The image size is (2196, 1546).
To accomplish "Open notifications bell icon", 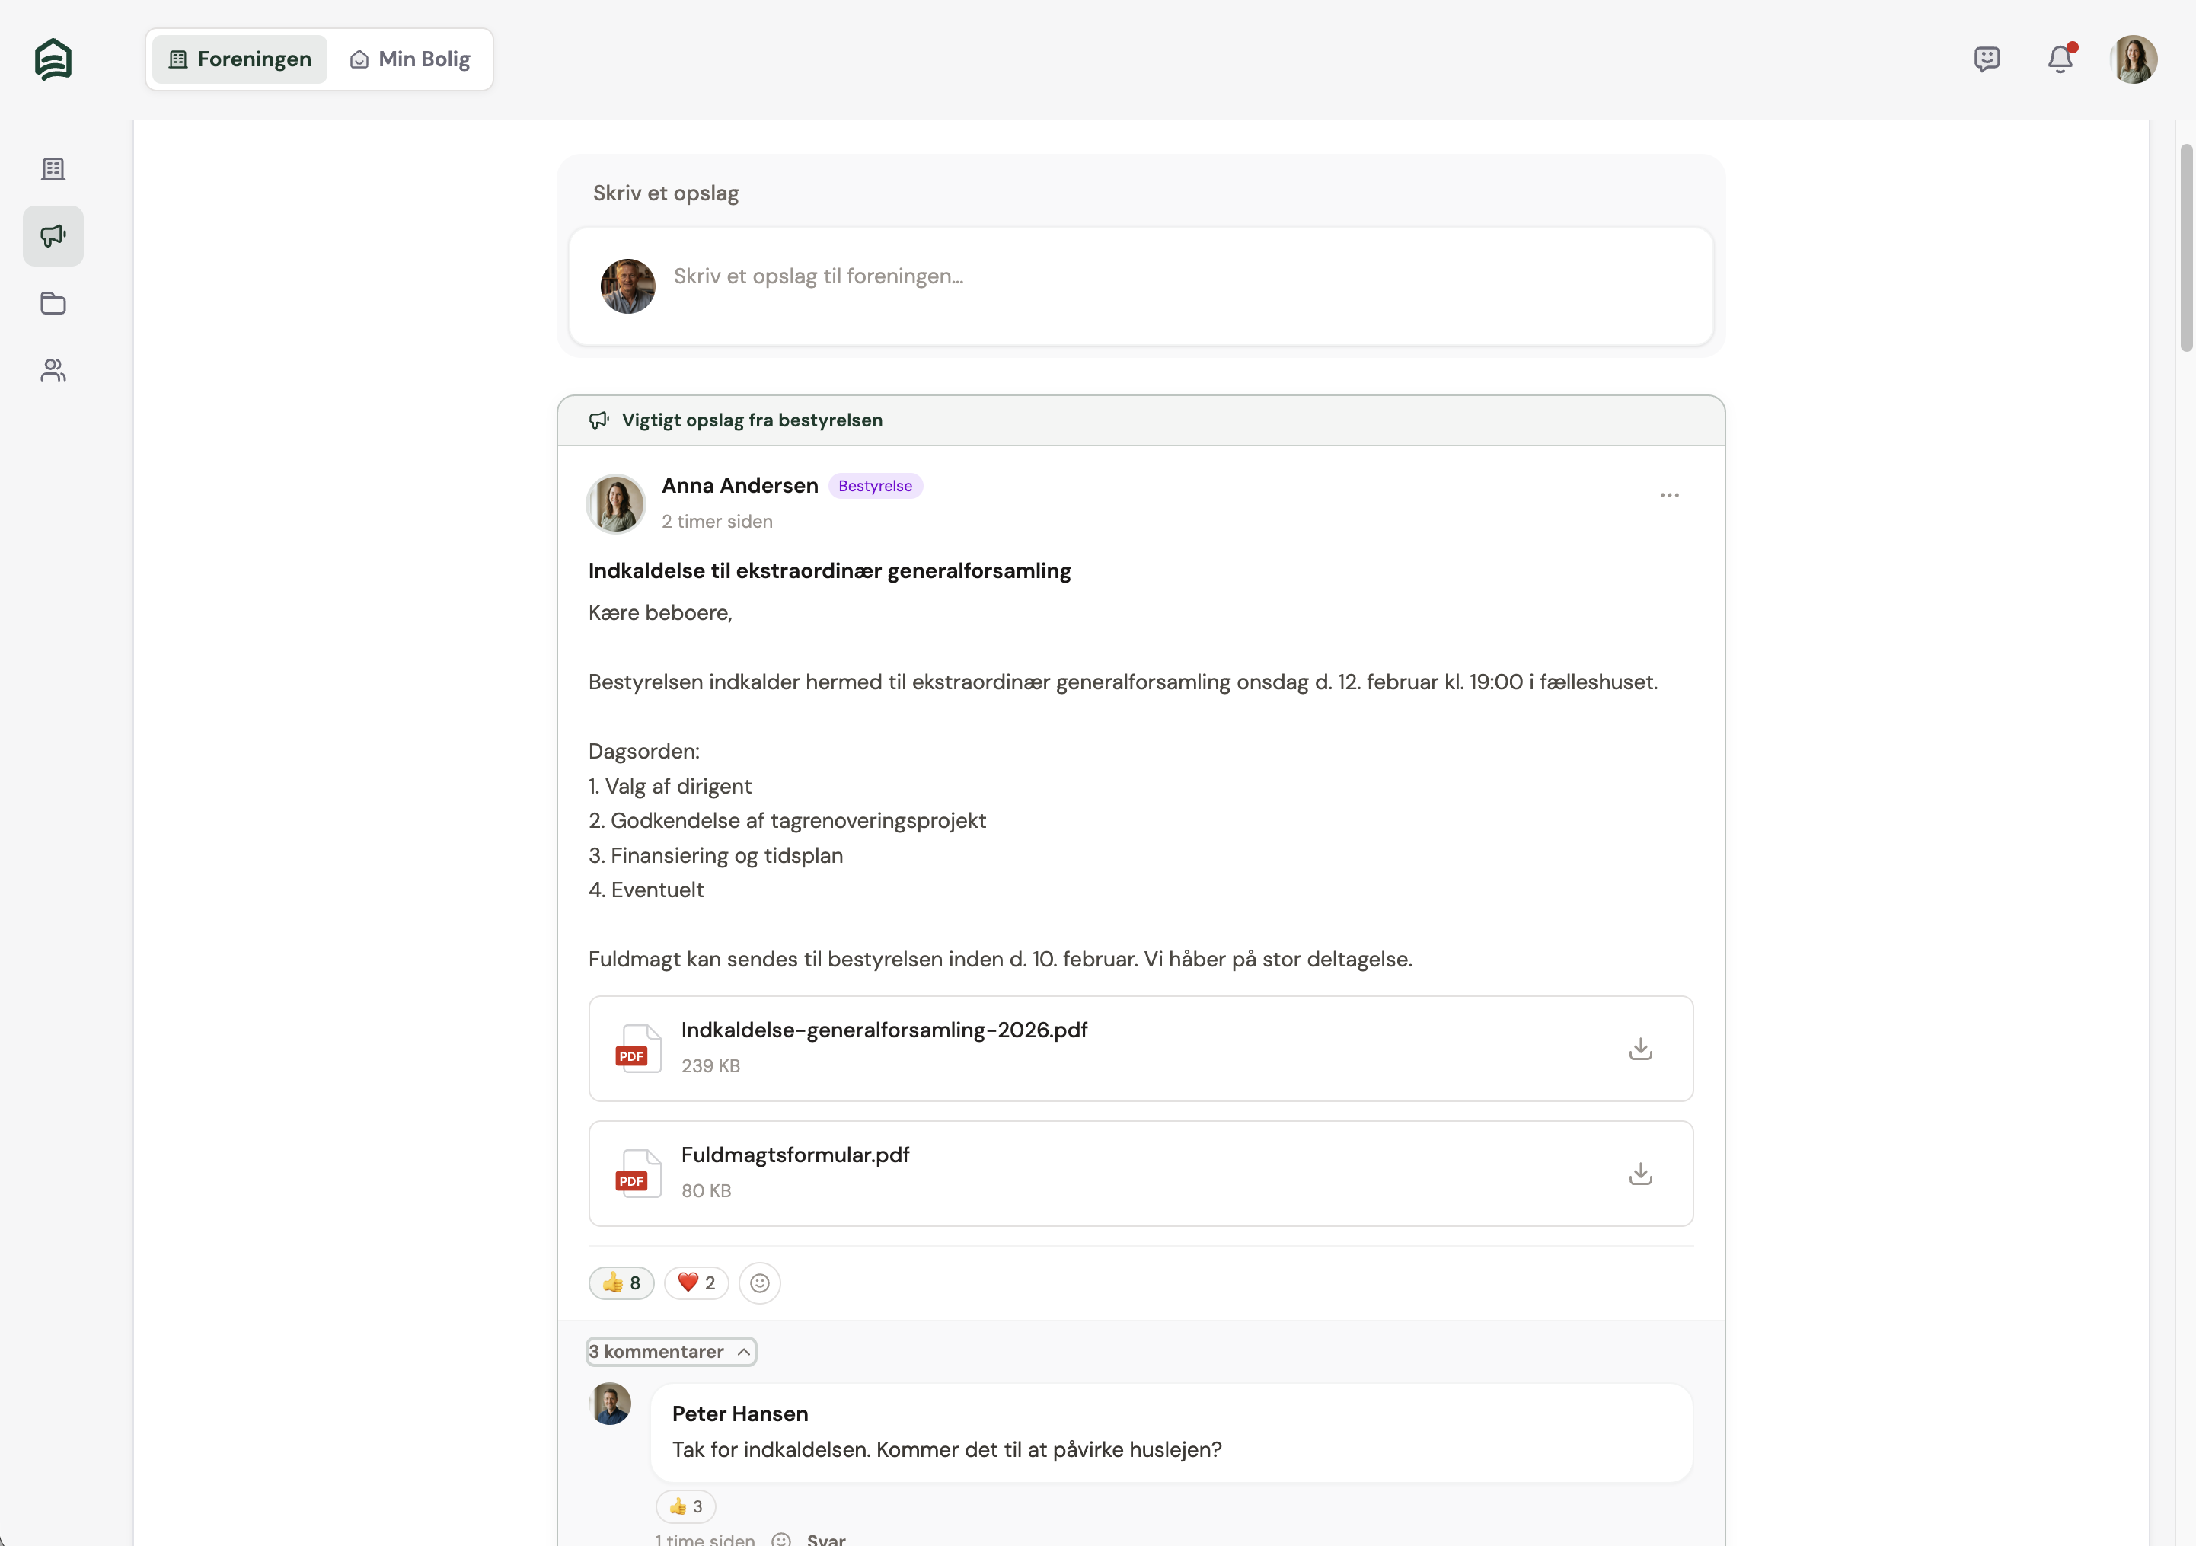I will [x=2059, y=59].
